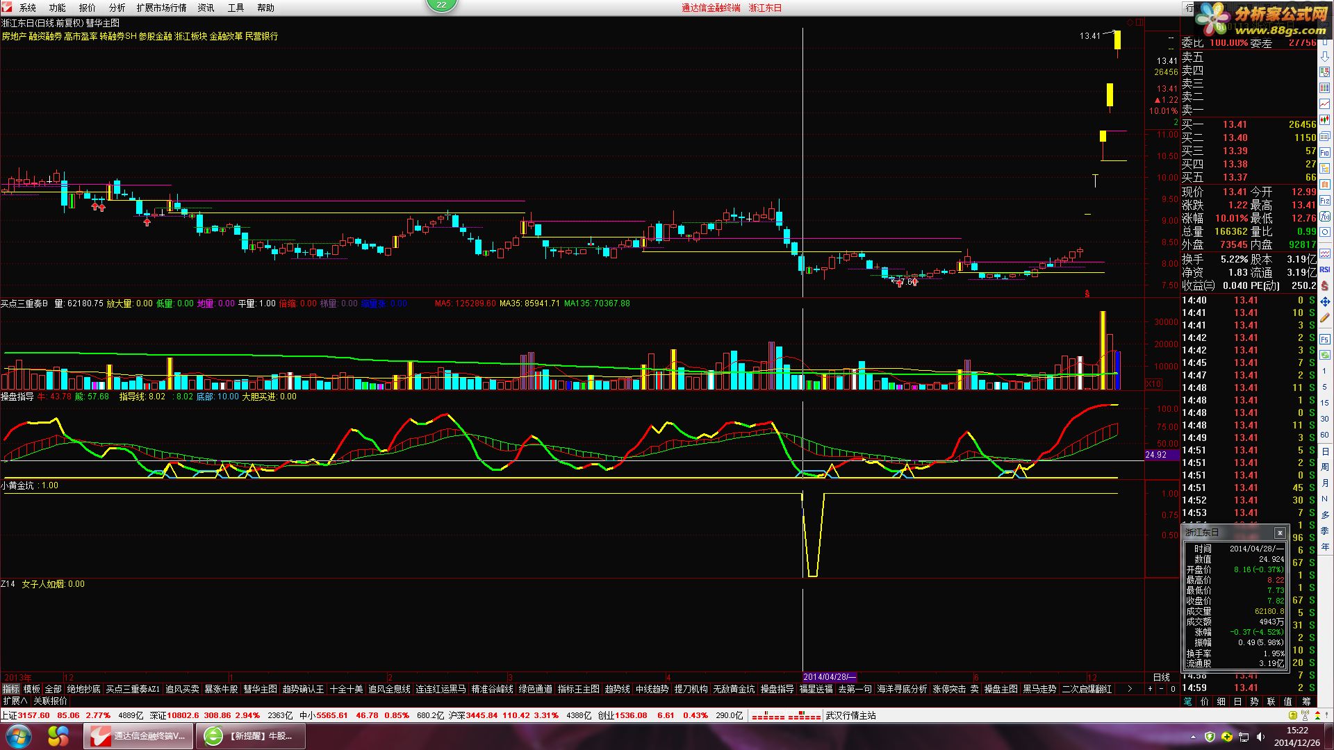Select the monthly (月) period

(x=1325, y=483)
